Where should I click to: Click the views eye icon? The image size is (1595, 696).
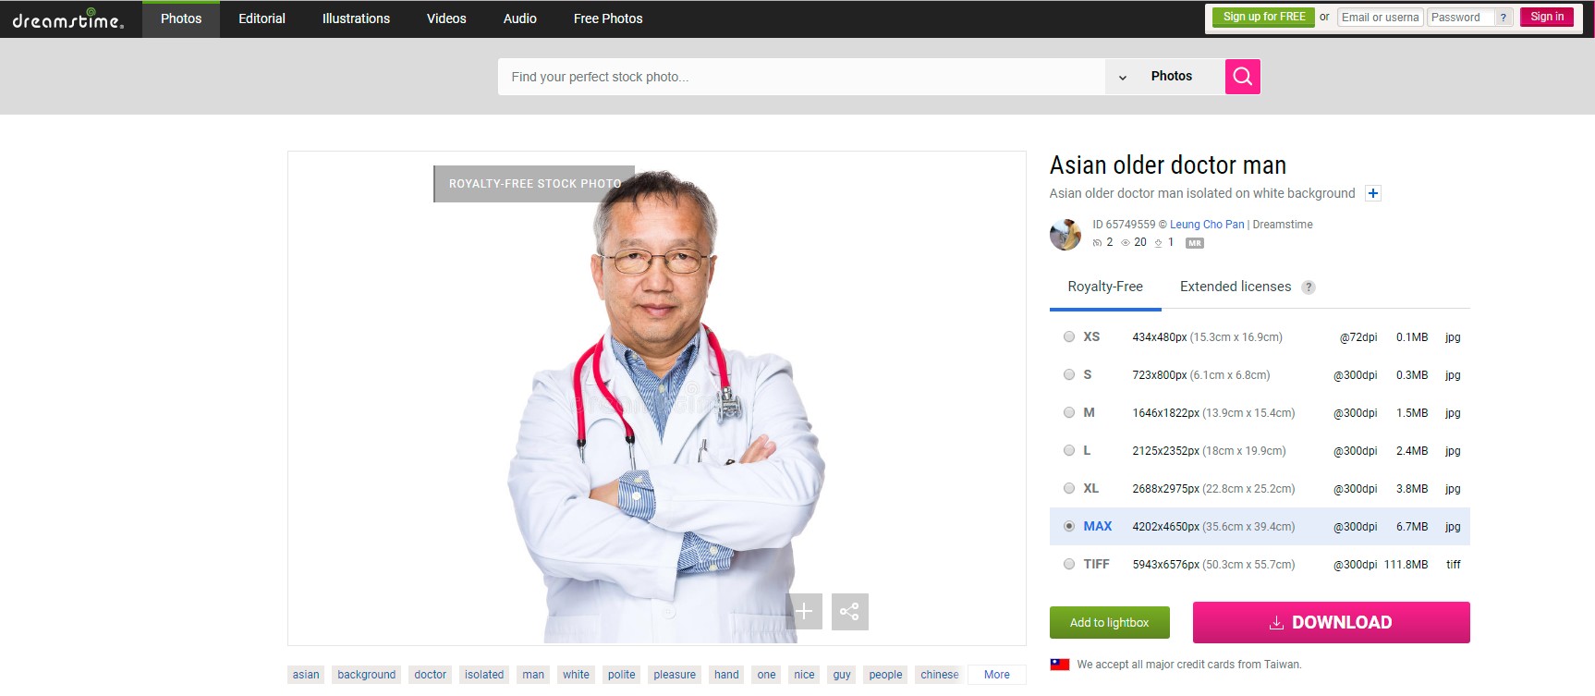(x=1126, y=243)
